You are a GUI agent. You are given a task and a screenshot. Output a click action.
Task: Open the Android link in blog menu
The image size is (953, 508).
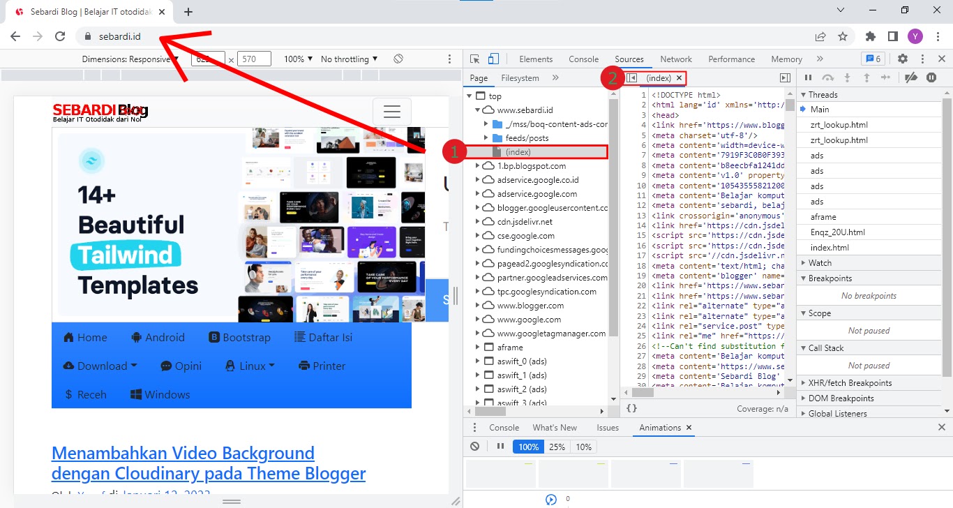click(158, 338)
